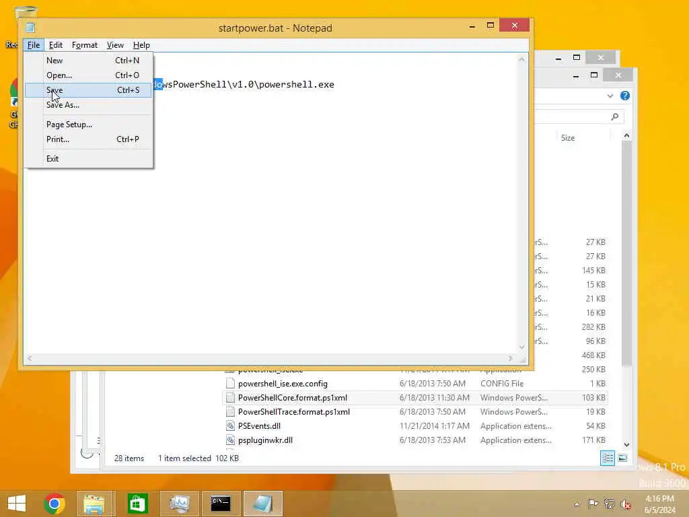
Task: Click Notepad horizontal scrollbar left arrow
Action: (x=30, y=358)
